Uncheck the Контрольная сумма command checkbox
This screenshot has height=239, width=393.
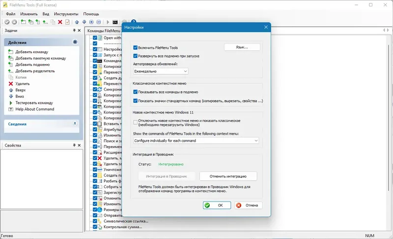coord(95,227)
